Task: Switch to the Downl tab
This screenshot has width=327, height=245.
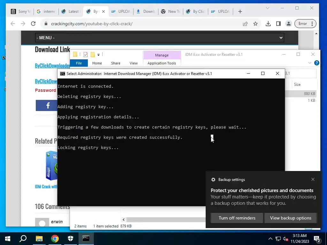Action: tap(146, 11)
